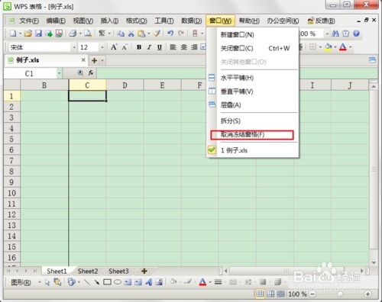382x302 pixels.
Task: Click zoom out minus button in status bar
Action: coord(312,294)
